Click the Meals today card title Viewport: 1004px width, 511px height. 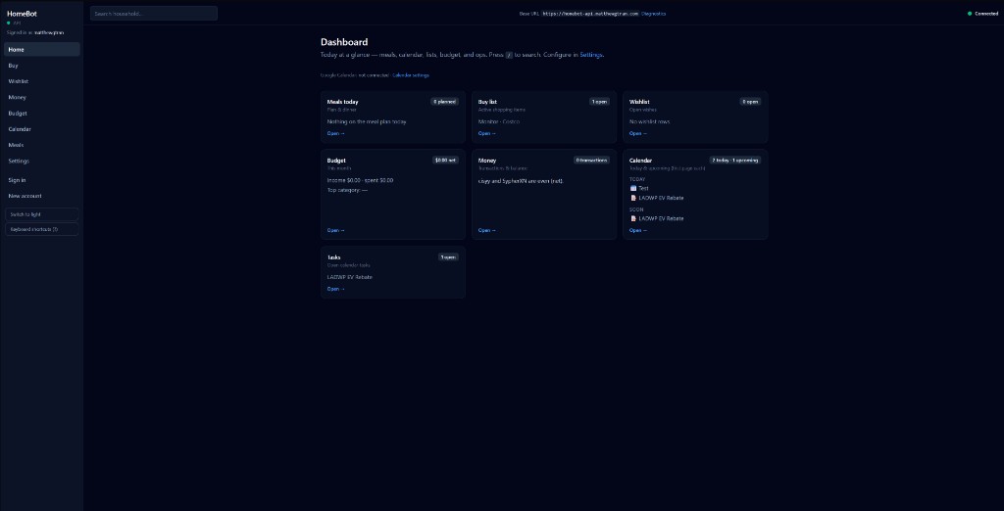tap(342, 102)
